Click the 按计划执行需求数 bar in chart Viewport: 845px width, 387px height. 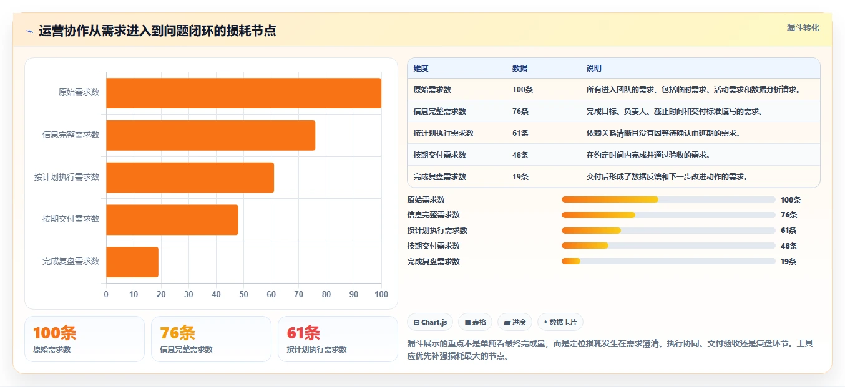(190, 177)
